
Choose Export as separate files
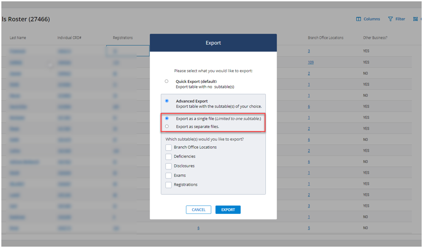[167, 126]
